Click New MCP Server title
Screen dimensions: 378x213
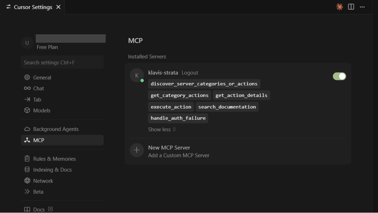[169, 147]
